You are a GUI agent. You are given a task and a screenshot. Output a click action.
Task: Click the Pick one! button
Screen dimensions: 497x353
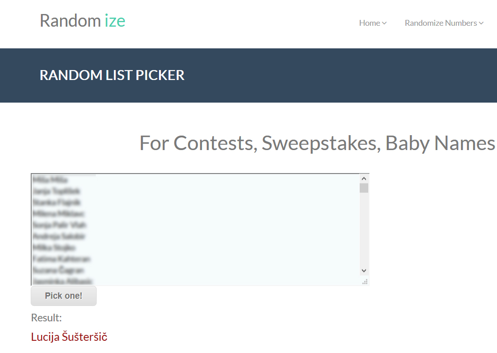tap(63, 296)
